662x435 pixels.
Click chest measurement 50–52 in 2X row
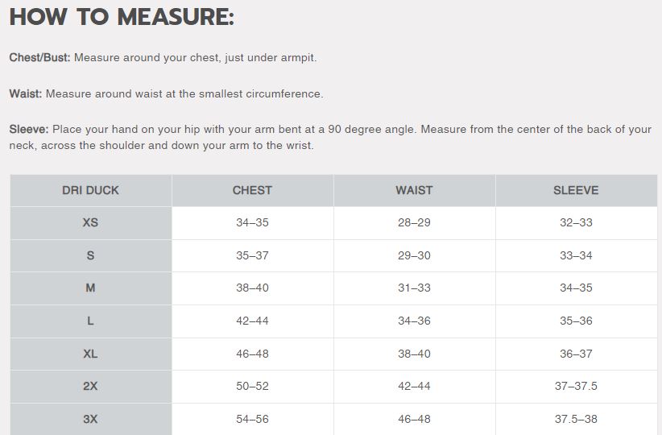click(x=252, y=386)
